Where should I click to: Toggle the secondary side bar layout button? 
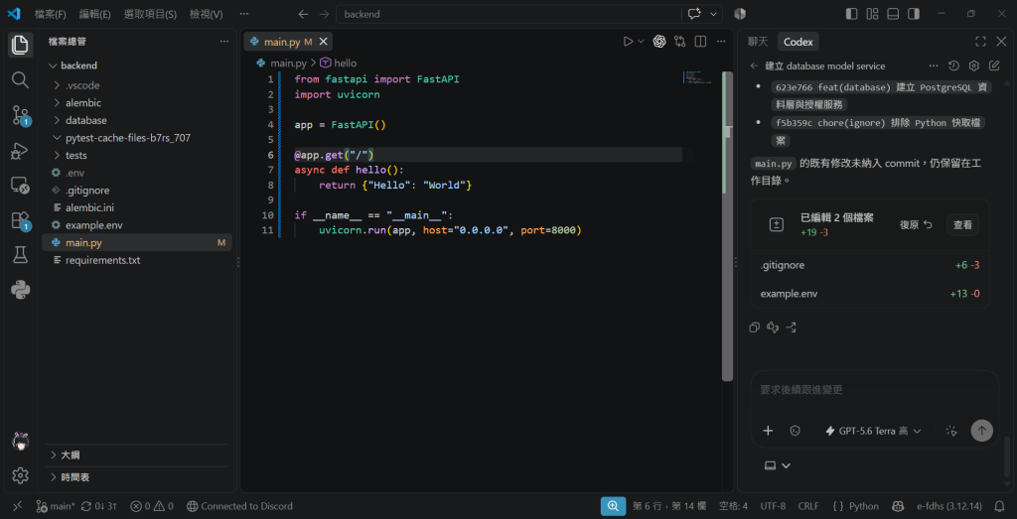pos(914,14)
